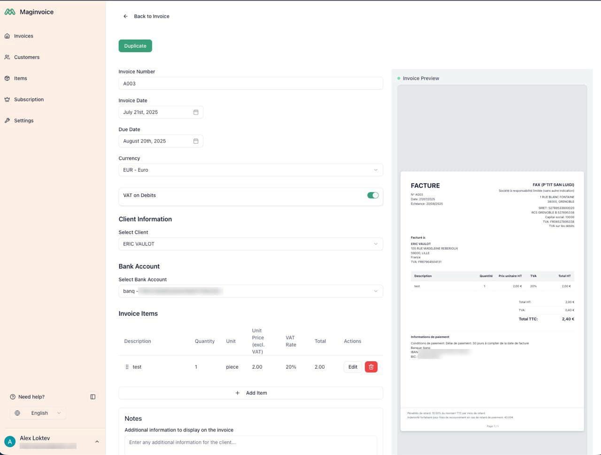Click the Customers people icon

pyautogui.click(x=7, y=57)
